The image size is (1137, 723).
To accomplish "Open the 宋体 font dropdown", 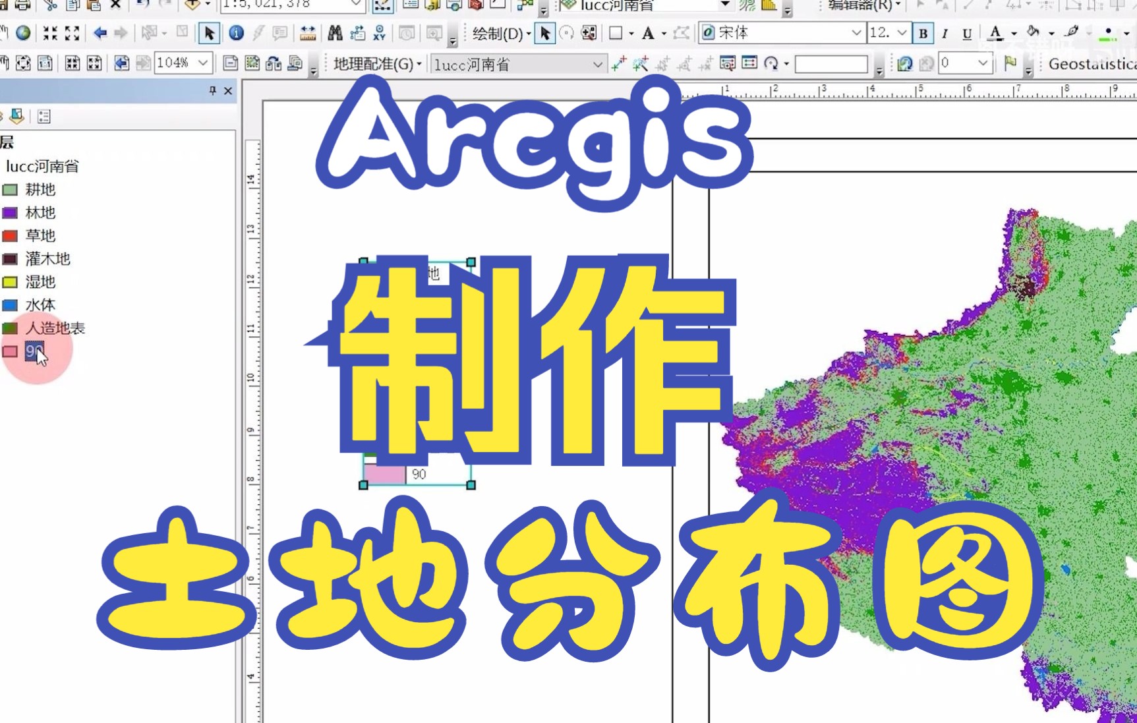I will pos(856,33).
